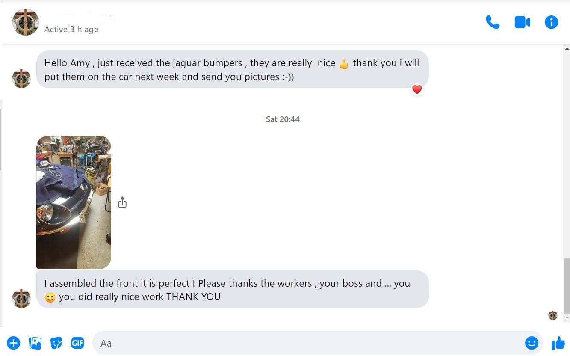Open the GIF picker

tap(77, 343)
